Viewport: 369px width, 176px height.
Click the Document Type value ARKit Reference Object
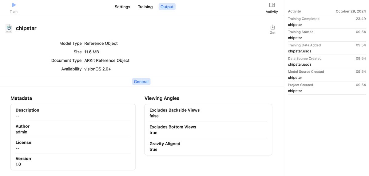[107, 60]
